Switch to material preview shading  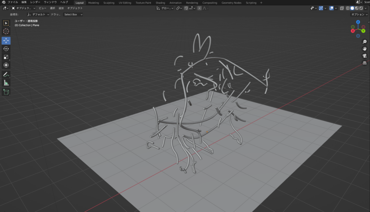pos(357,8)
